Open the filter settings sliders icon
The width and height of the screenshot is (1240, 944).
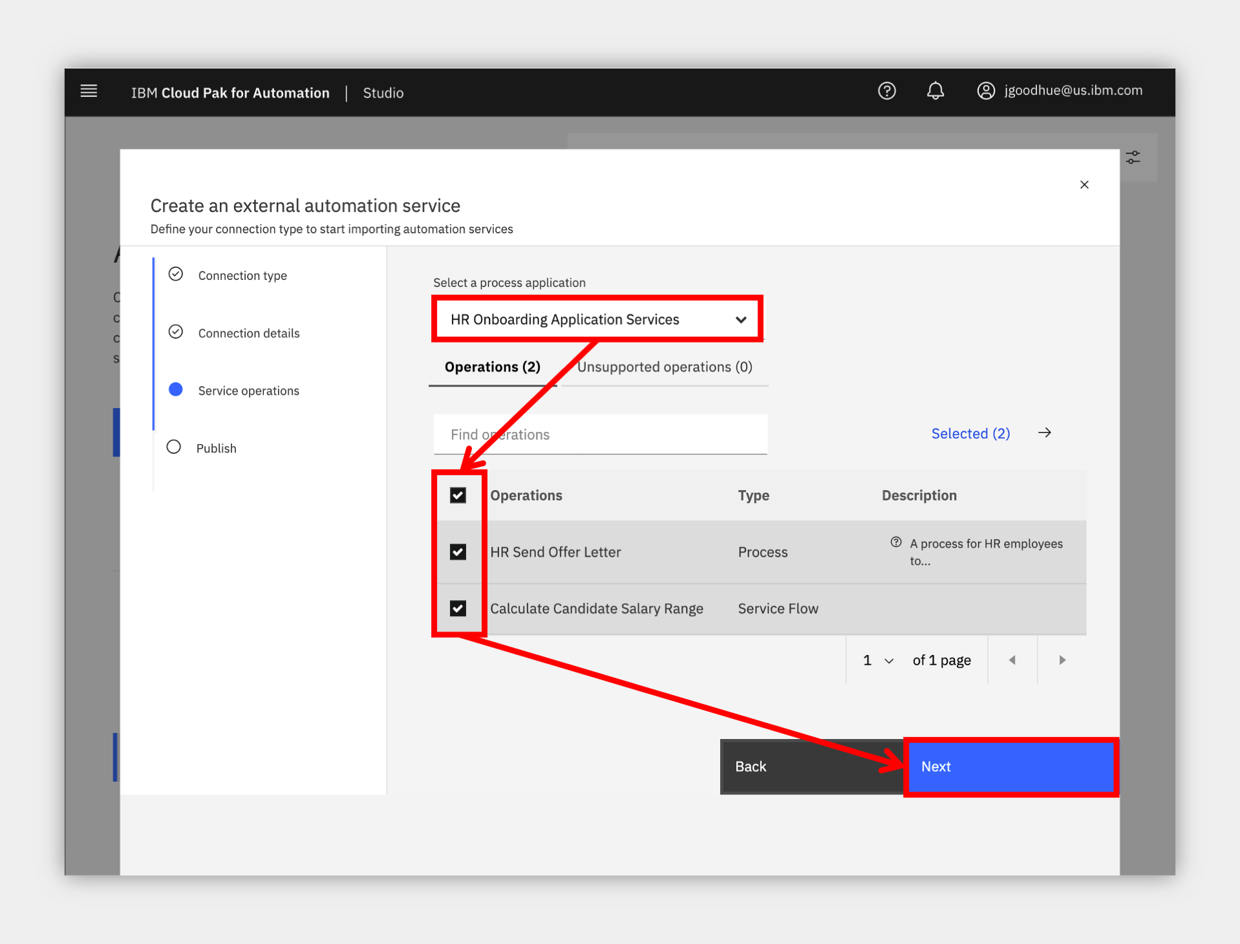pyautogui.click(x=1133, y=157)
